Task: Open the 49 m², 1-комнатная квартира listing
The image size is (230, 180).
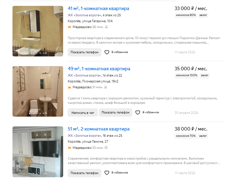Action: coord(99,69)
